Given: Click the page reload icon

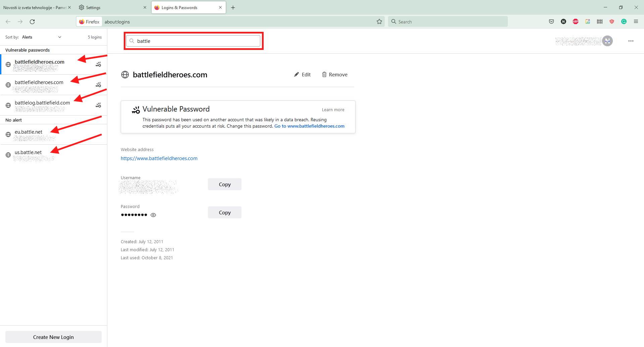Looking at the screenshot, I should tap(32, 21).
